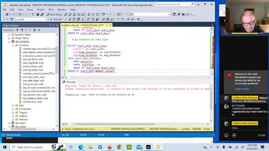Click the taskbar search box
Screen dimensions: 269x151
click(x=38, y=147)
